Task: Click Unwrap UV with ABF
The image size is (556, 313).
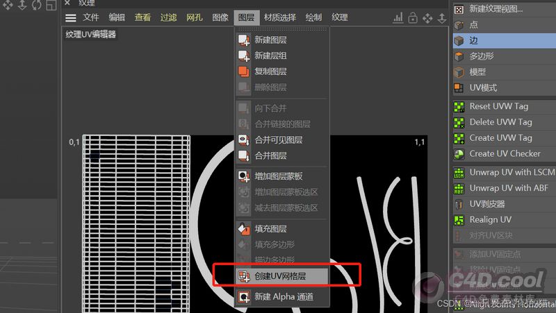Action: tap(508, 188)
